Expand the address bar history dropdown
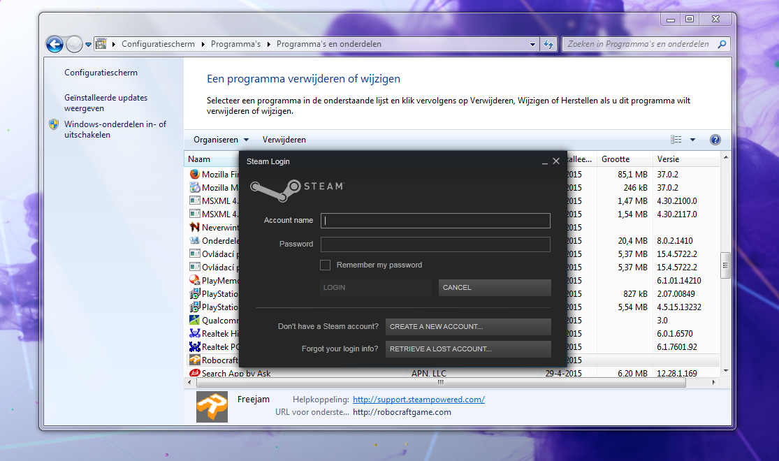This screenshot has height=461, width=779. point(532,44)
